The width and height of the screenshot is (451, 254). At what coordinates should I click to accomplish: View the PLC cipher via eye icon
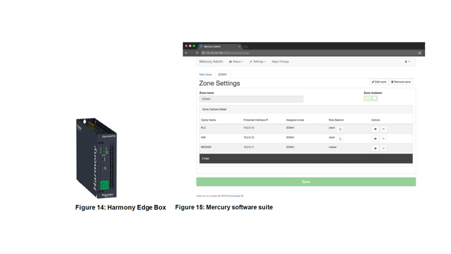pyautogui.click(x=375, y=129)
